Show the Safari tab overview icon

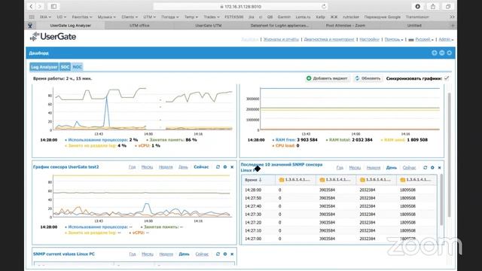[x=448, y=7]
